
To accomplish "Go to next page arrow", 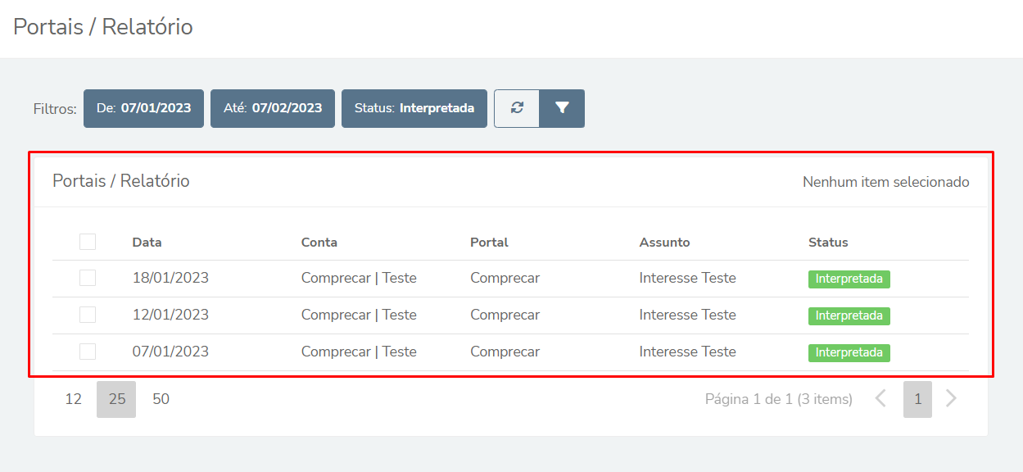I will 951,399.
